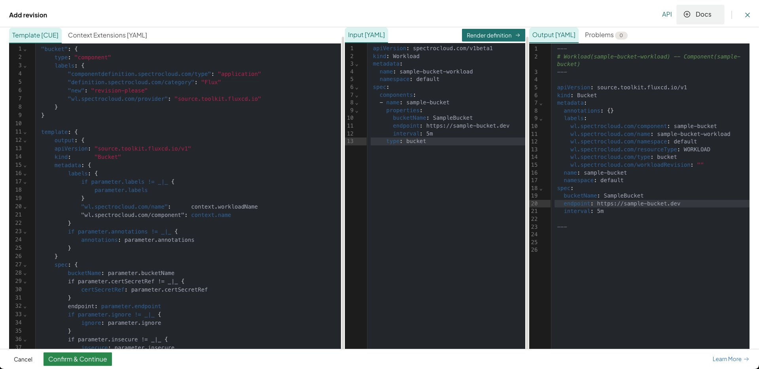This screenshot has width=759, height=369.
Task: Open the Docs panel button
Action: tap(700, 15)
